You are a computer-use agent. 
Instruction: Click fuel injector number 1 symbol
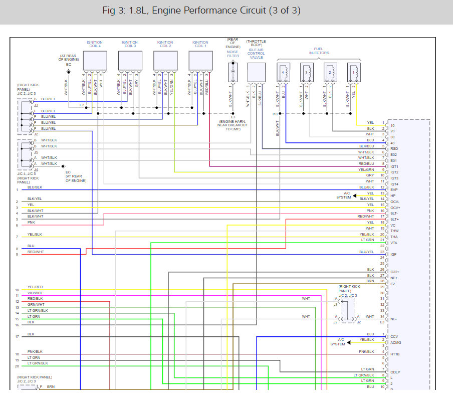tap(354, 73)
